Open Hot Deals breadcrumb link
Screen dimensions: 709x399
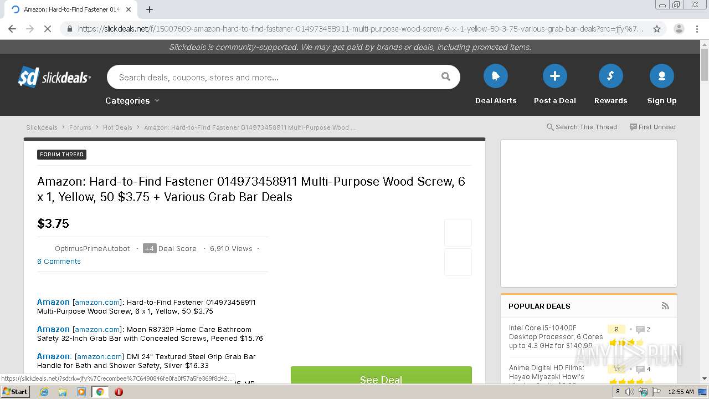pos(117,127)
